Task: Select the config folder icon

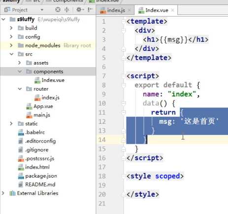Action: pyautogui.click(x=21, y=37)
